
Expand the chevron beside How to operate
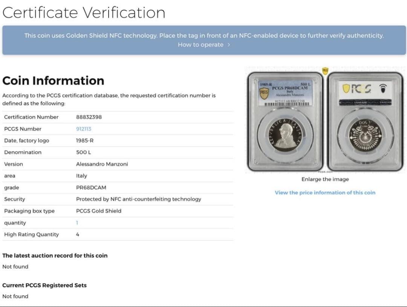(229, 45)
